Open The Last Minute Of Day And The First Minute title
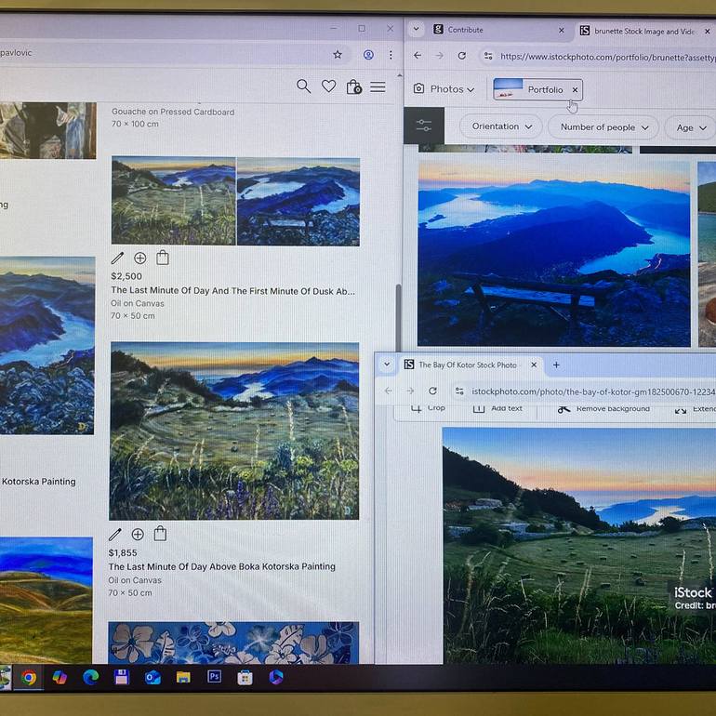This screenshot has width=716, height=716. 232,291
